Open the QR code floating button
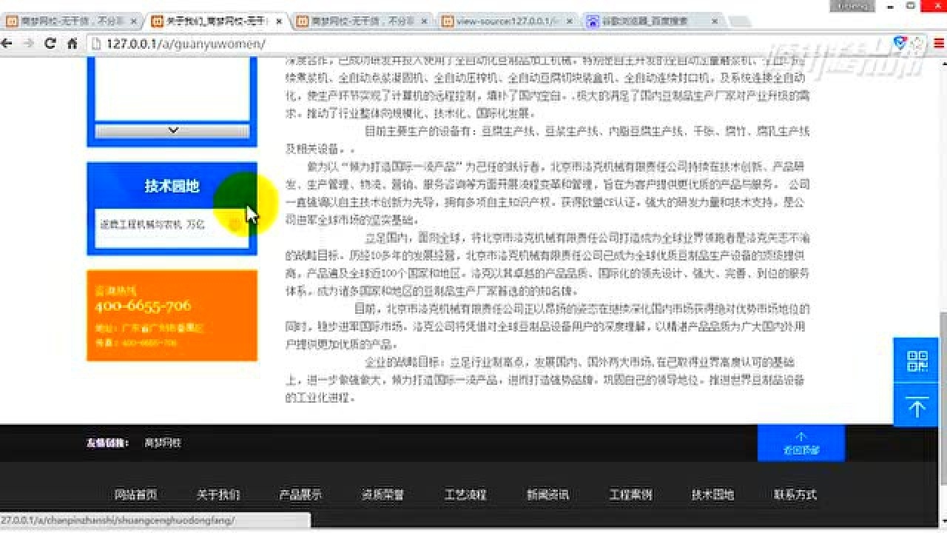 pos(917,361)
